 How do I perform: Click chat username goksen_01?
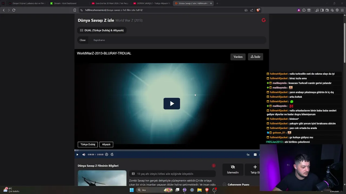click(x=279, y=133)
